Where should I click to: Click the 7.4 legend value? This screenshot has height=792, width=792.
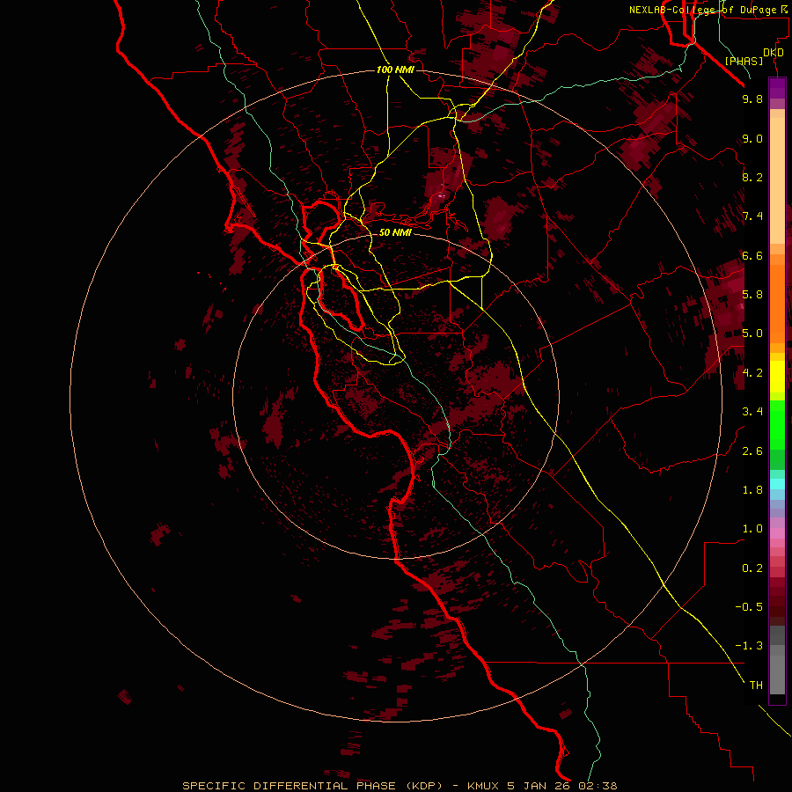click(x=752, y=216)
